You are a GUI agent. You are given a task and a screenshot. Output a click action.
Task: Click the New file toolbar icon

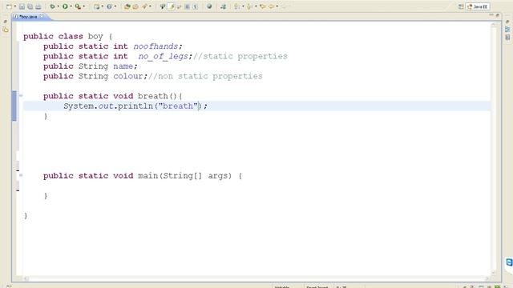[x=9, y=6]
